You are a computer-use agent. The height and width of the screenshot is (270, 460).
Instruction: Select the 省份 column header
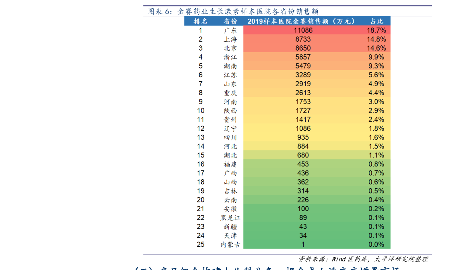pyautogui.click(x=230, y=21)
